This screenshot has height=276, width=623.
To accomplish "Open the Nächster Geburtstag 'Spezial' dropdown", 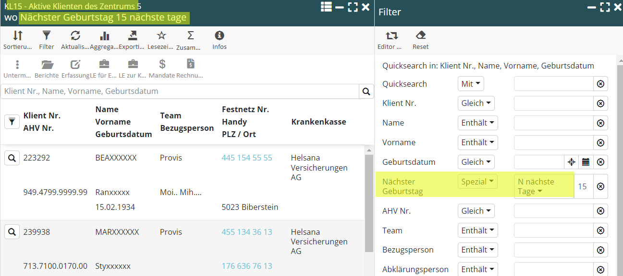I will [477, 182].
